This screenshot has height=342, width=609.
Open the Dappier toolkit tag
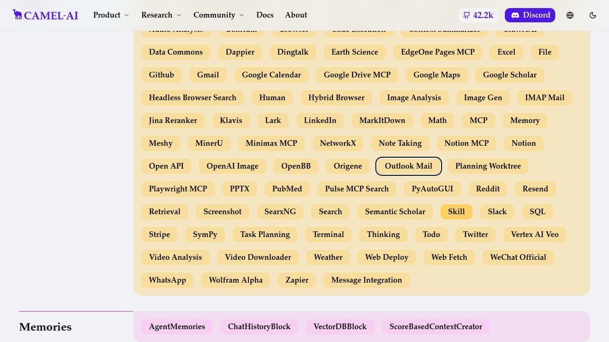coord(240,52)
